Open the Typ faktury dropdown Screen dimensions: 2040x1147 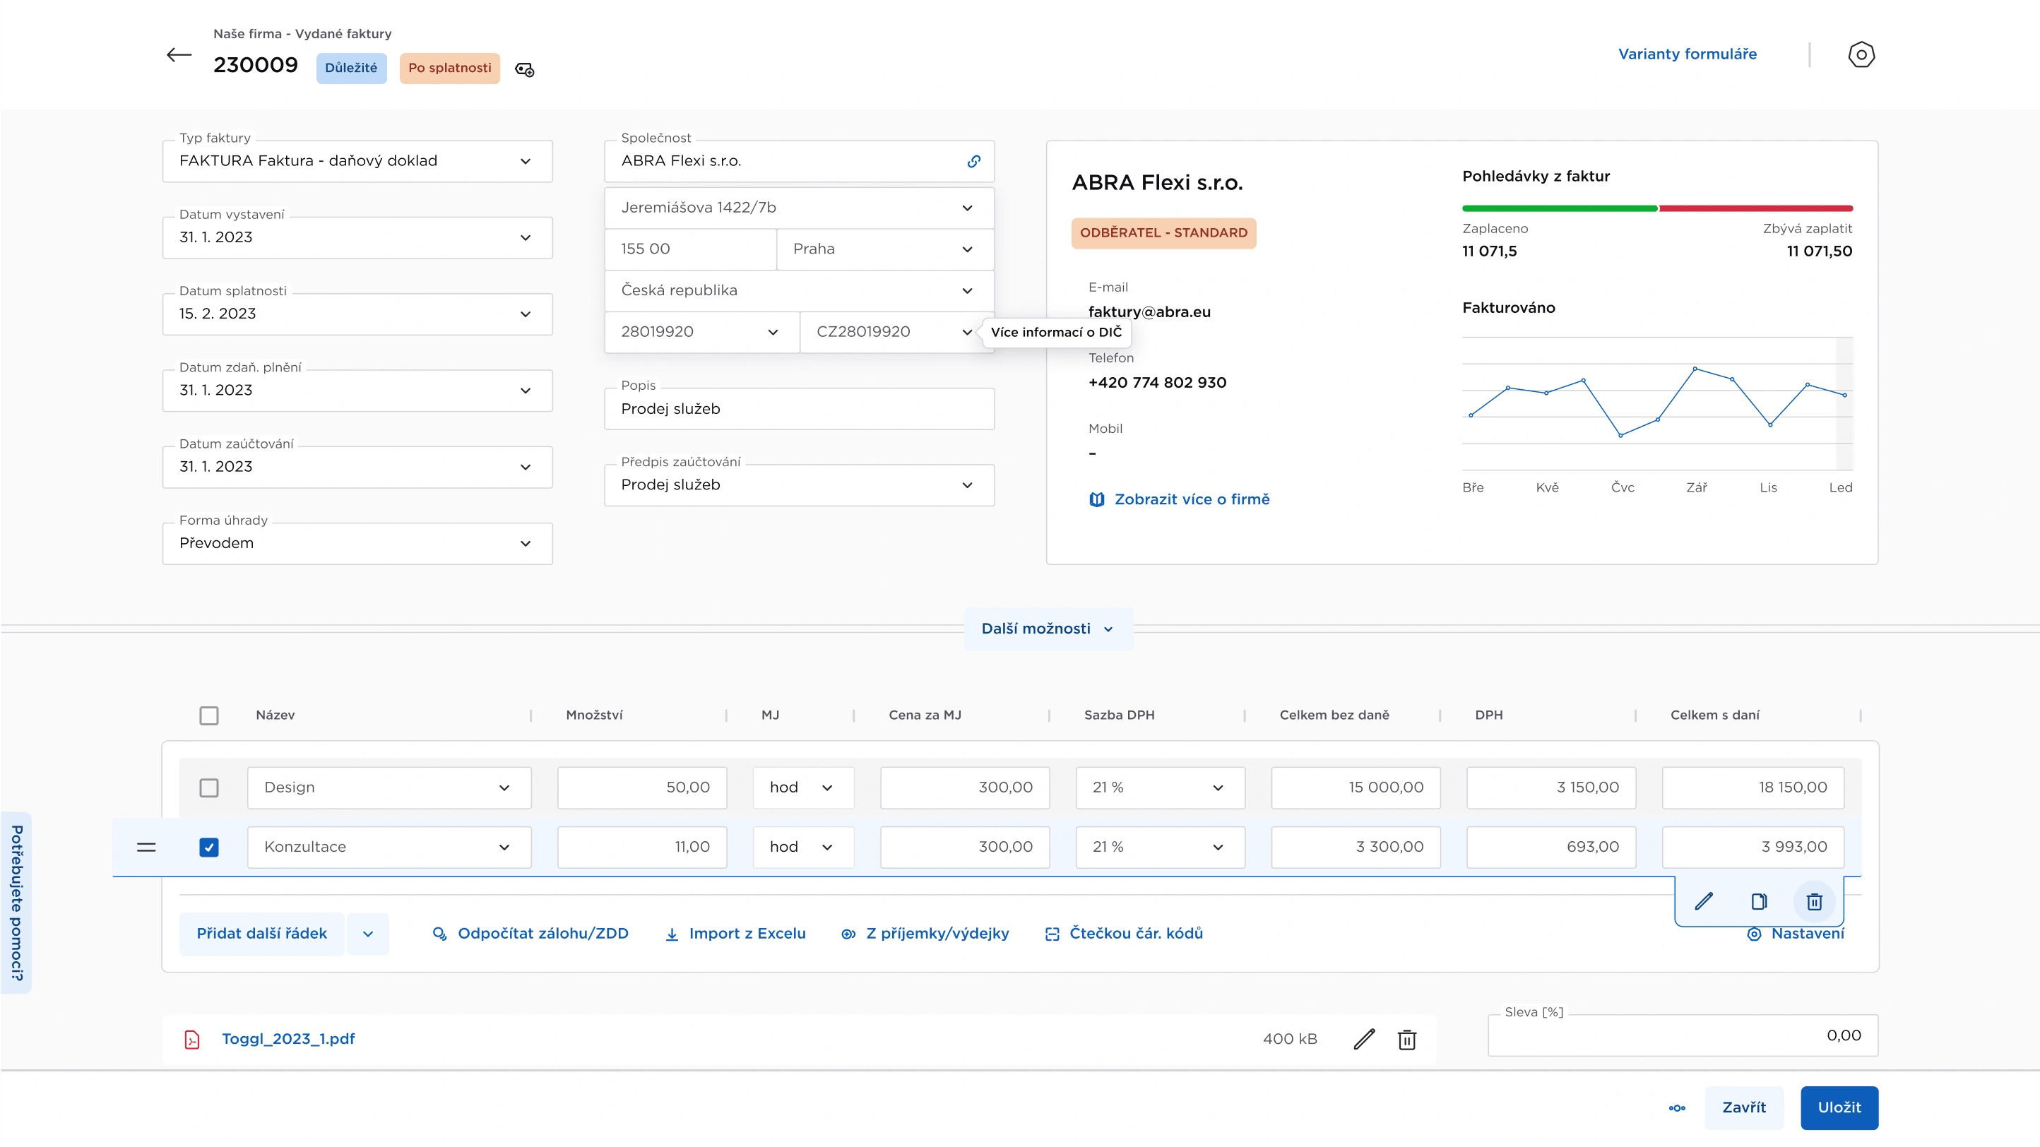point(357,162)
